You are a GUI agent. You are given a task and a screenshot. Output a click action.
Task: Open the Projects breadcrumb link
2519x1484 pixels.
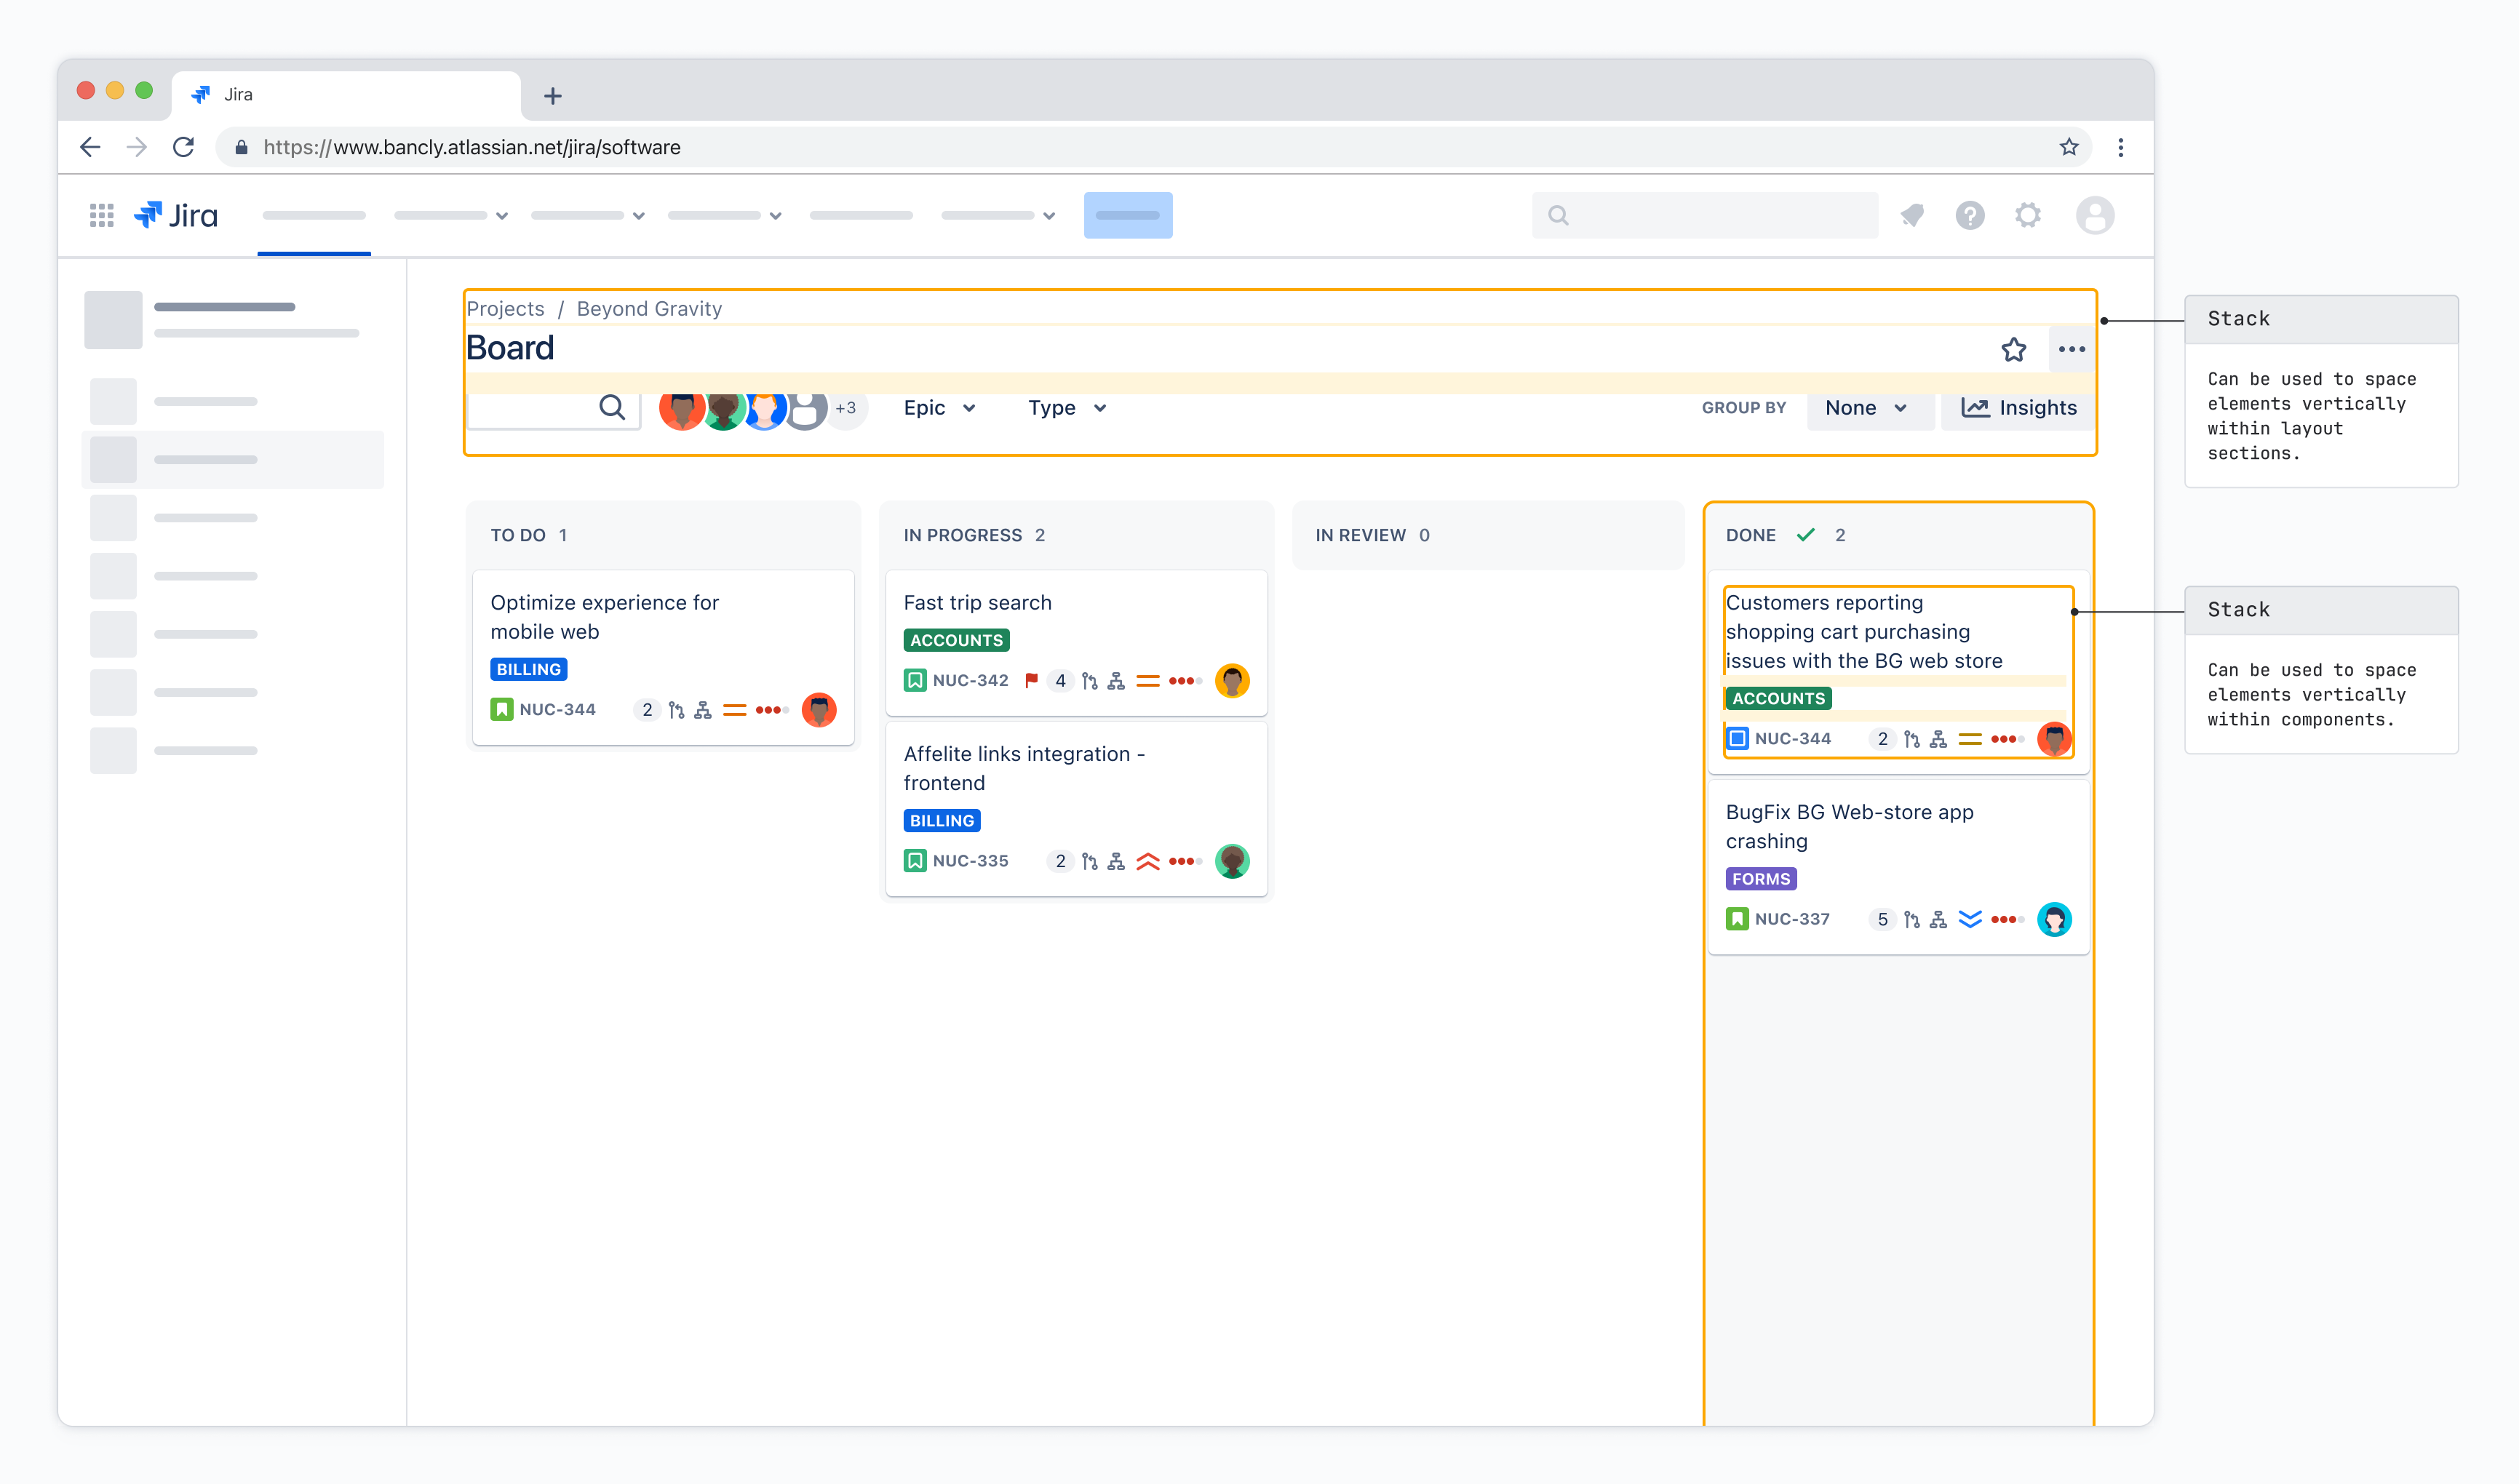click(505, 308)
